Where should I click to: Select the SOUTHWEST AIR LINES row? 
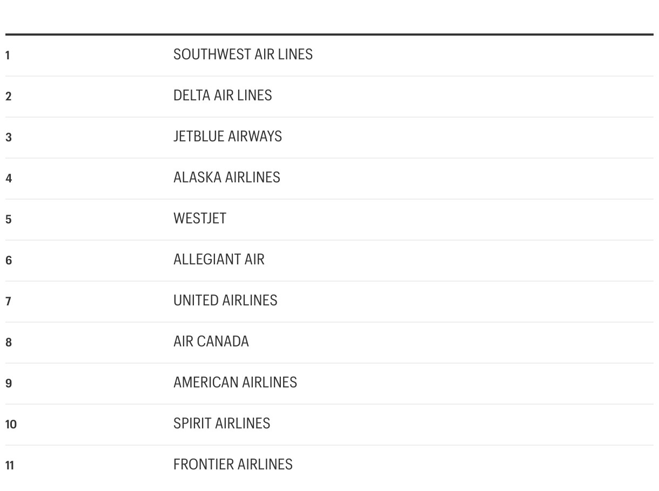[x=329, y=56]
